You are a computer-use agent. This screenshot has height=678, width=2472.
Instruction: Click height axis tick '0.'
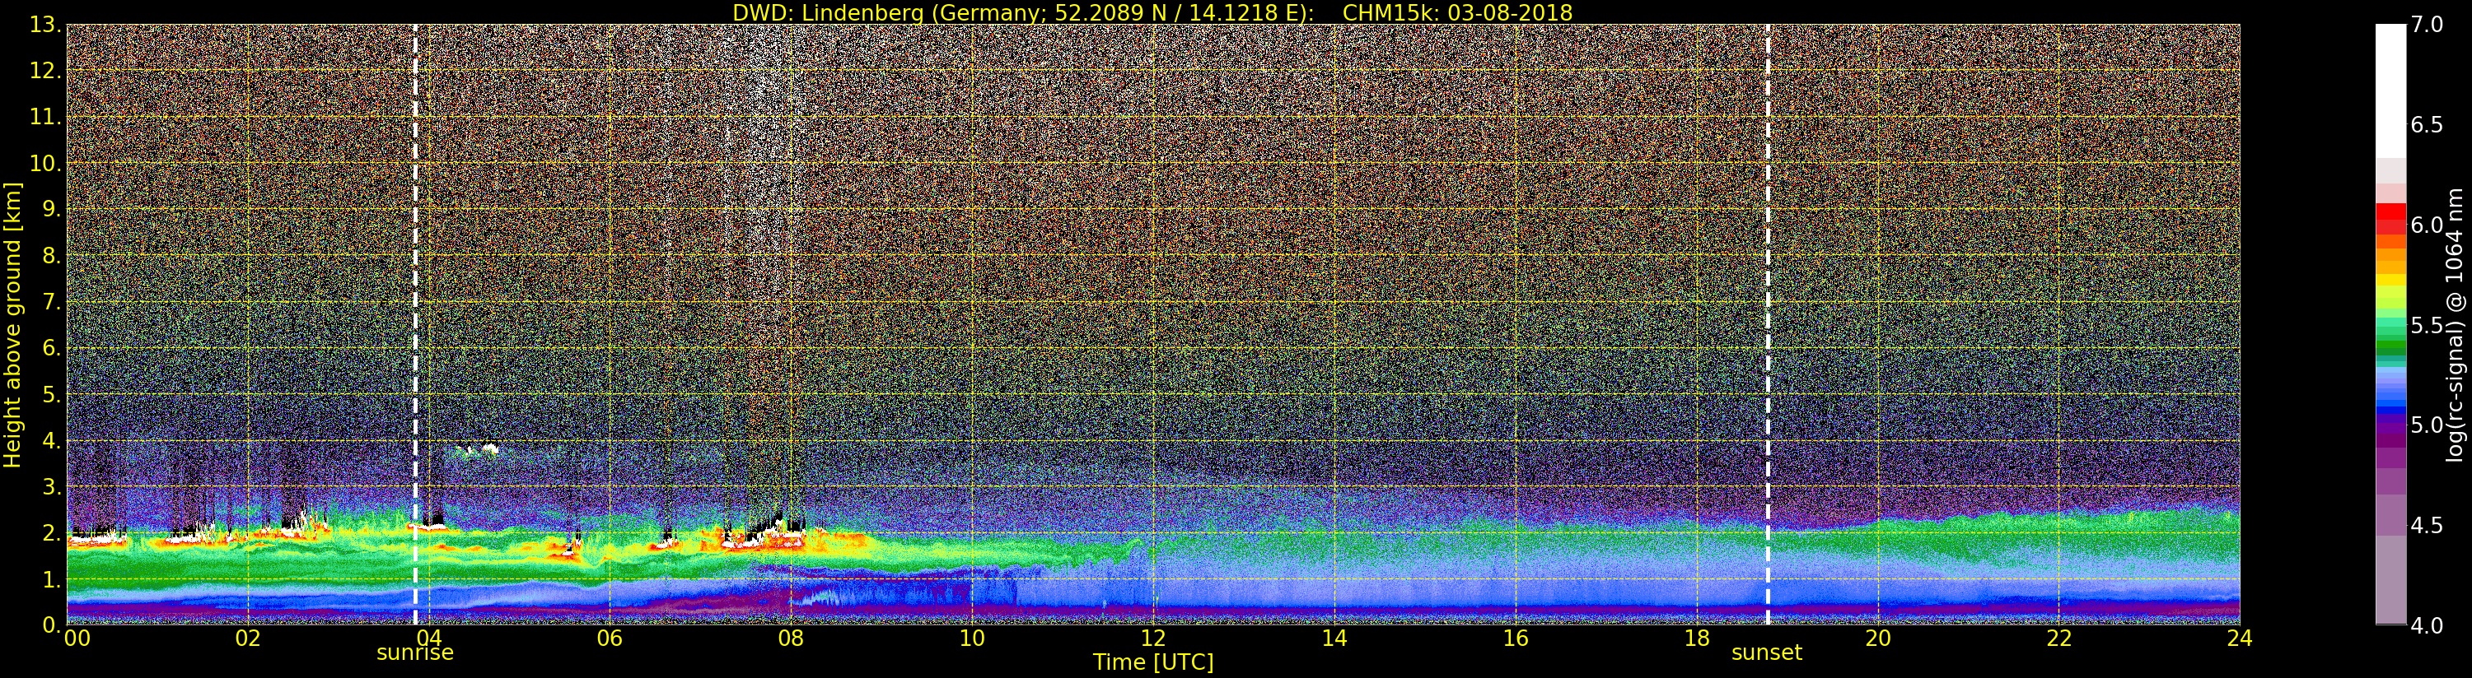pyautogui.click(x=52, y=625)
